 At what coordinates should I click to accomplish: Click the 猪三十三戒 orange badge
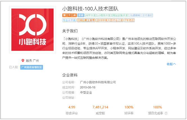pyautogui.click(x=69, y=15)
